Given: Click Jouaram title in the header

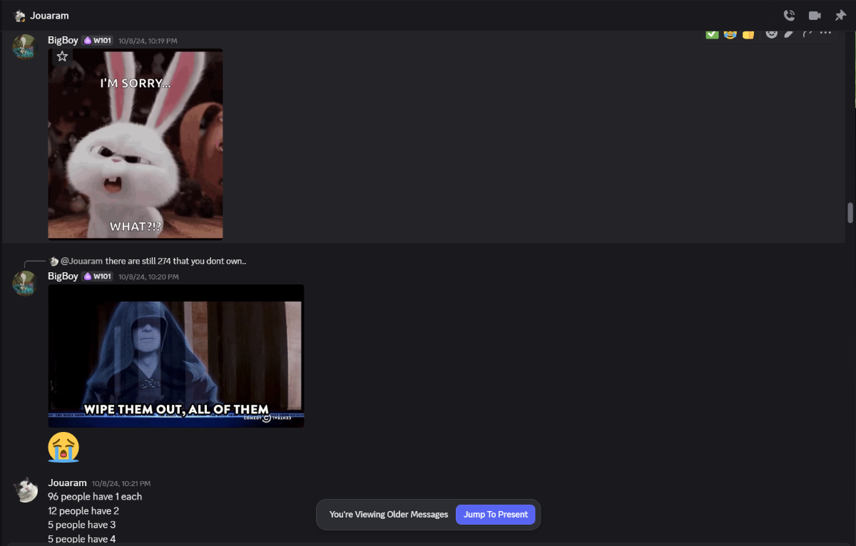Looking at the screenshot, I should [49, 16].
